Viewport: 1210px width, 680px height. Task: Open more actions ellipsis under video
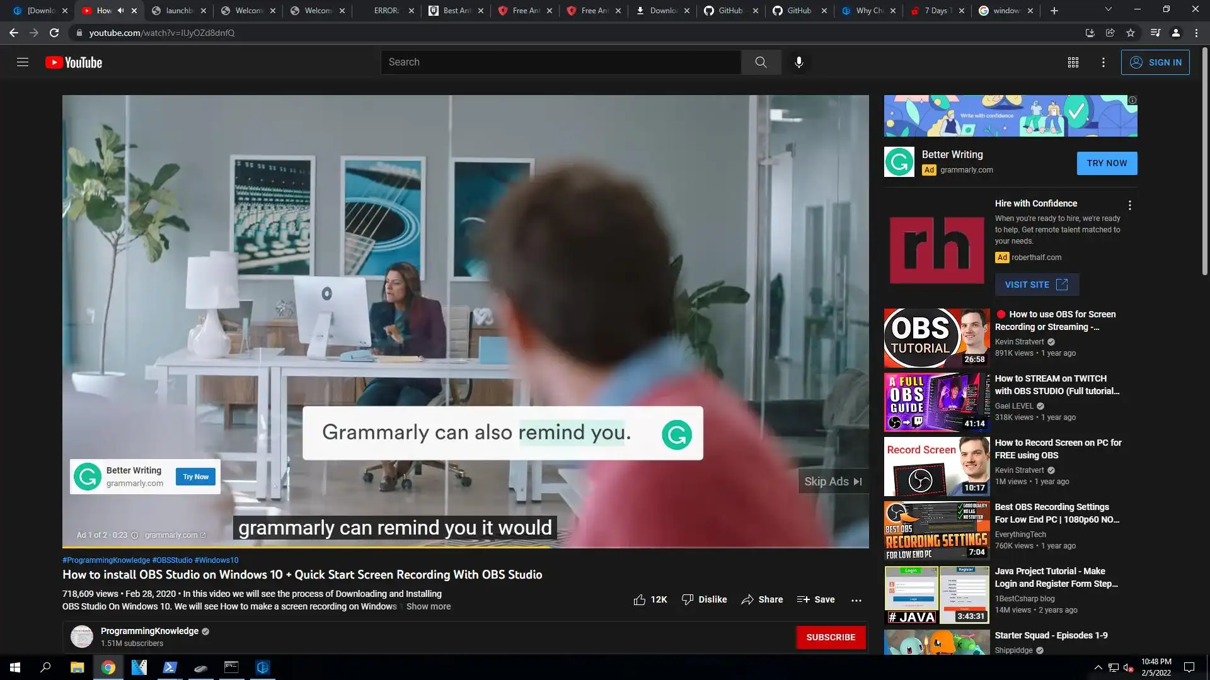click(x=856, y=600)
